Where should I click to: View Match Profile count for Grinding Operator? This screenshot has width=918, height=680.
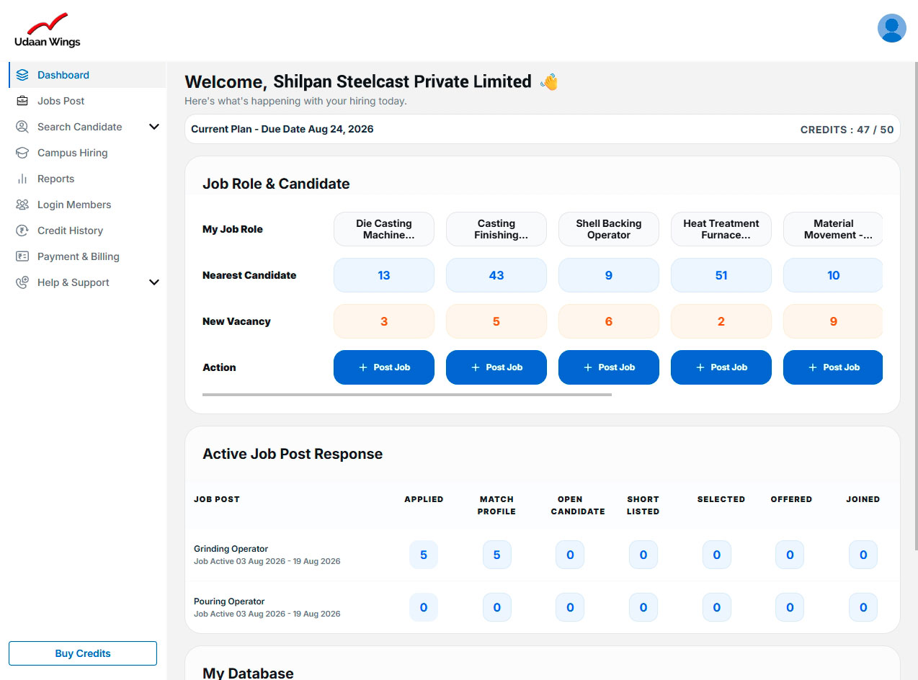pyautogui.click(x=497, y=555)
